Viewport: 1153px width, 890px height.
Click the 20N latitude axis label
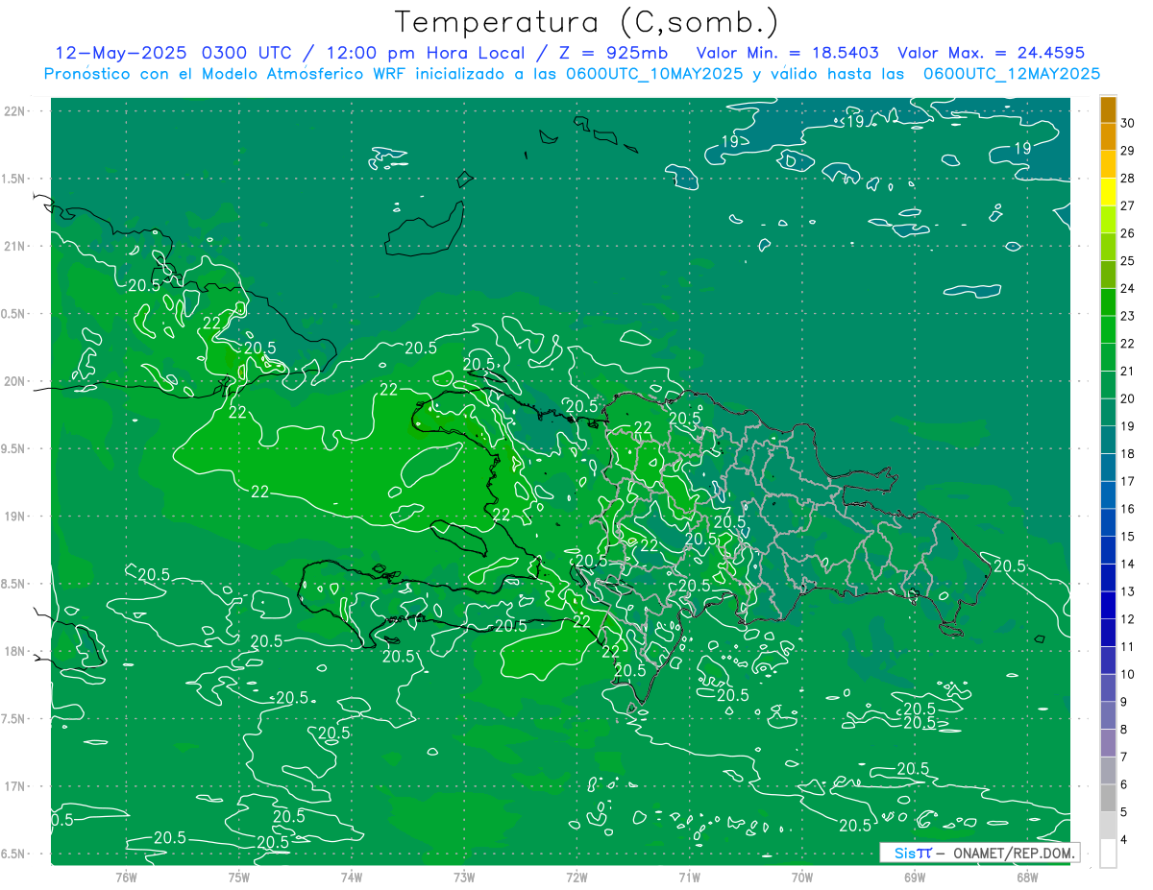click(x=16, y=381)
